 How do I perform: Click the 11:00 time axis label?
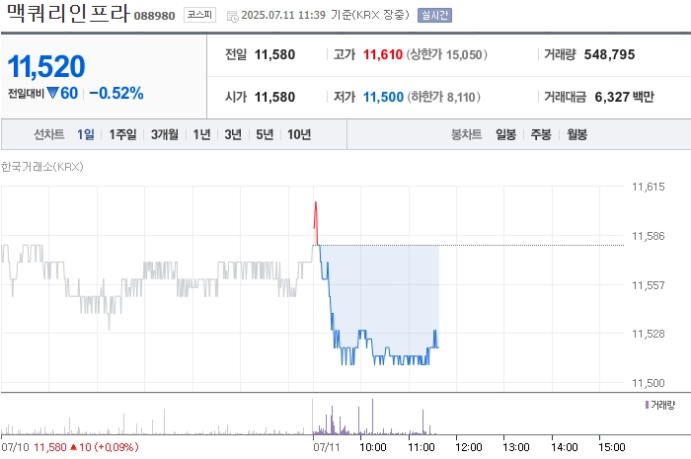coord(422,447)
